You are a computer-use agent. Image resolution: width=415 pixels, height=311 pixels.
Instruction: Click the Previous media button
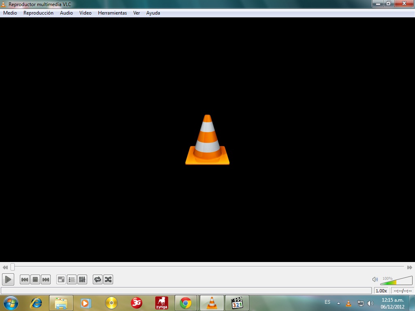25,279
